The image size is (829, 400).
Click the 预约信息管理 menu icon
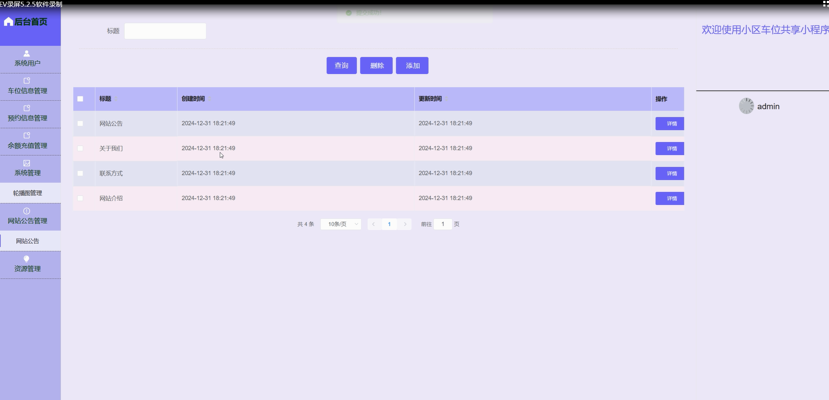click(27, 108)
